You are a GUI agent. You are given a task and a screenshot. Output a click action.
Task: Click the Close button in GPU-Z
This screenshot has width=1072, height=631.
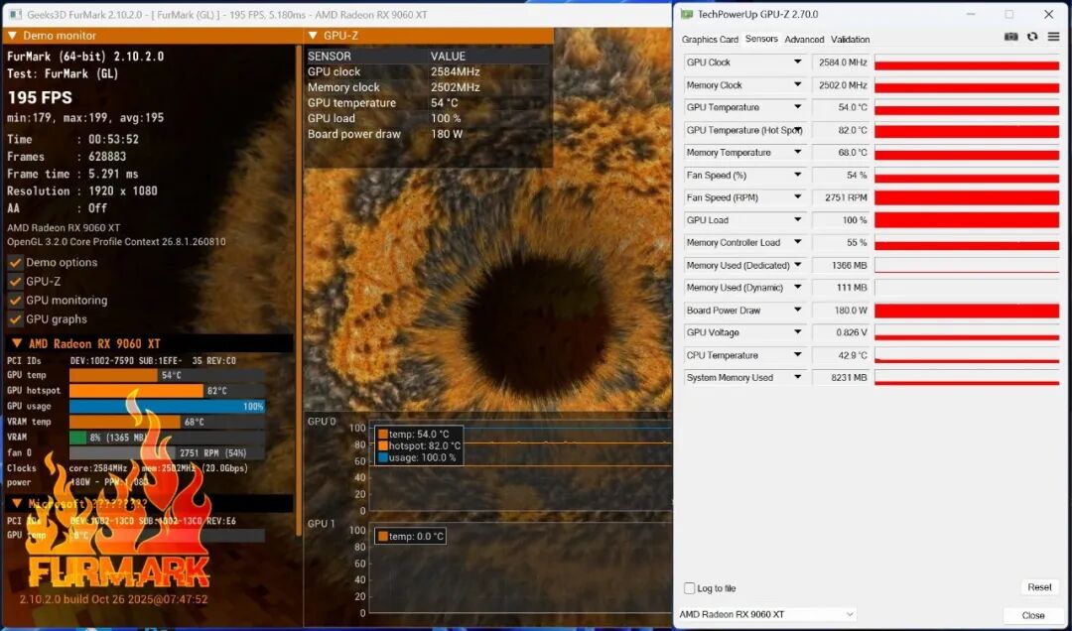pos(1033,615)
